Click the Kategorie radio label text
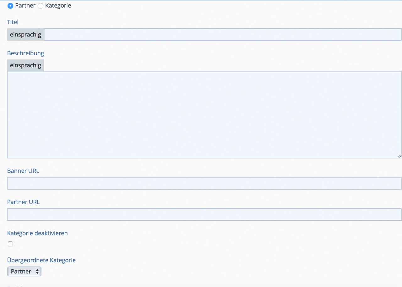This screenshot has height=287, width=402. click(x=58, y=6)
